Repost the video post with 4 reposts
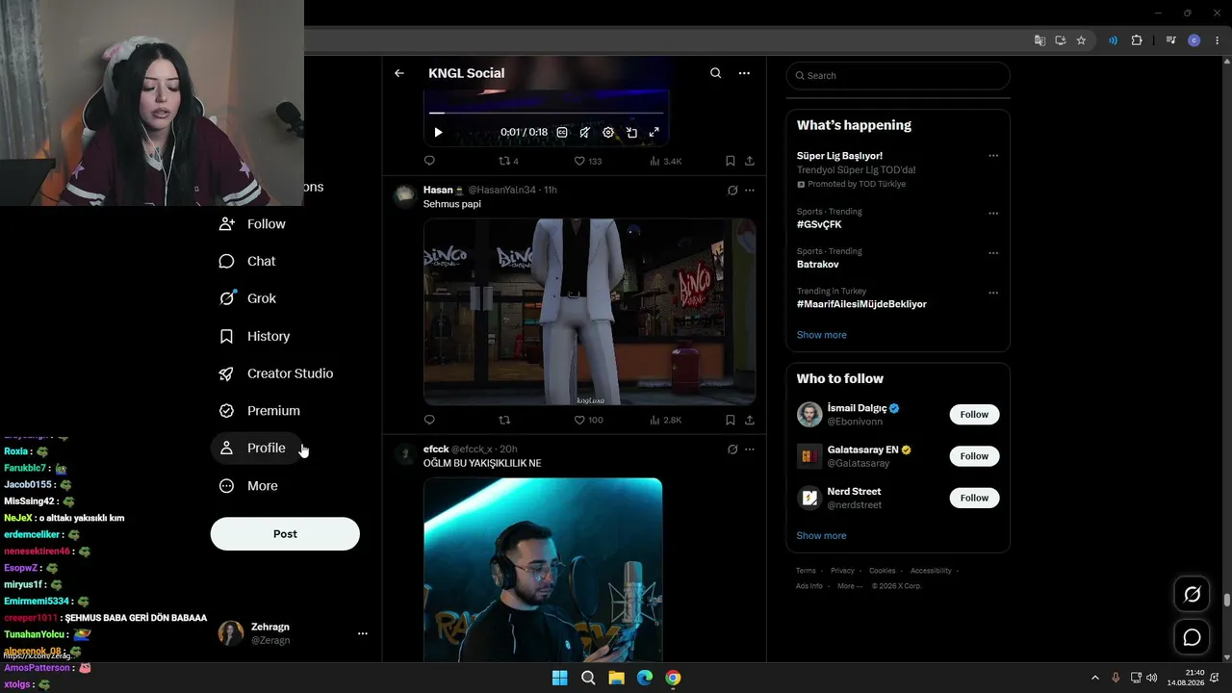1232x693 pixels. click(x=508, y=161)
